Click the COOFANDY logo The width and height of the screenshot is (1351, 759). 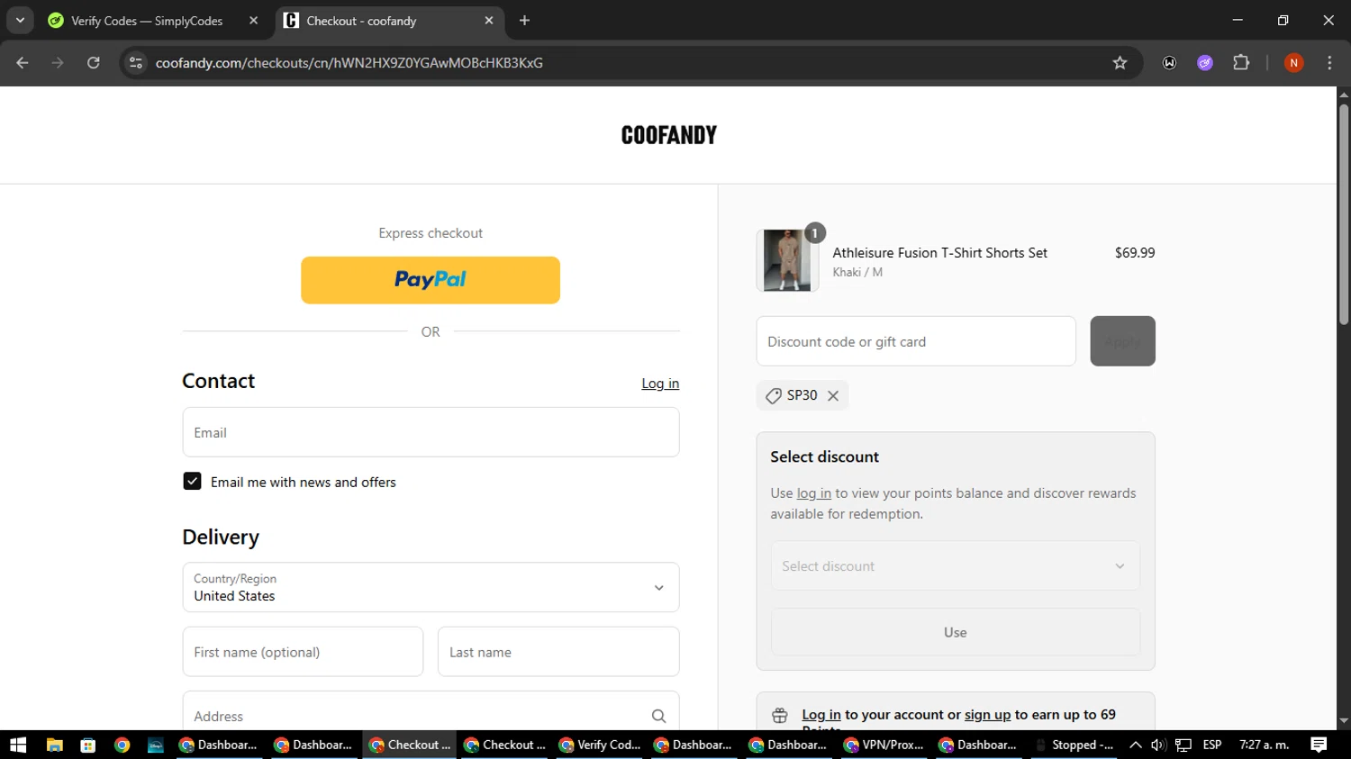click(x=668, y=135)
